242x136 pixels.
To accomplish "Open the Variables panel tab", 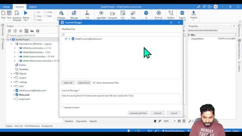I will [x=69, y=121].
